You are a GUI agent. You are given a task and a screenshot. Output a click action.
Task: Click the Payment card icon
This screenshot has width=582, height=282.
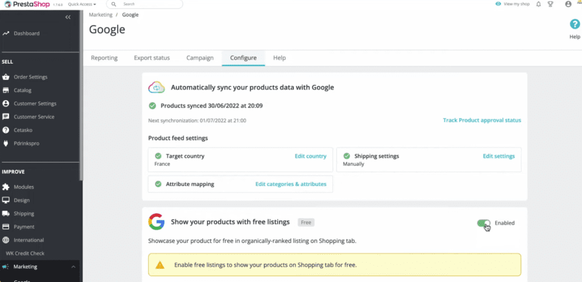pos(6,227)
